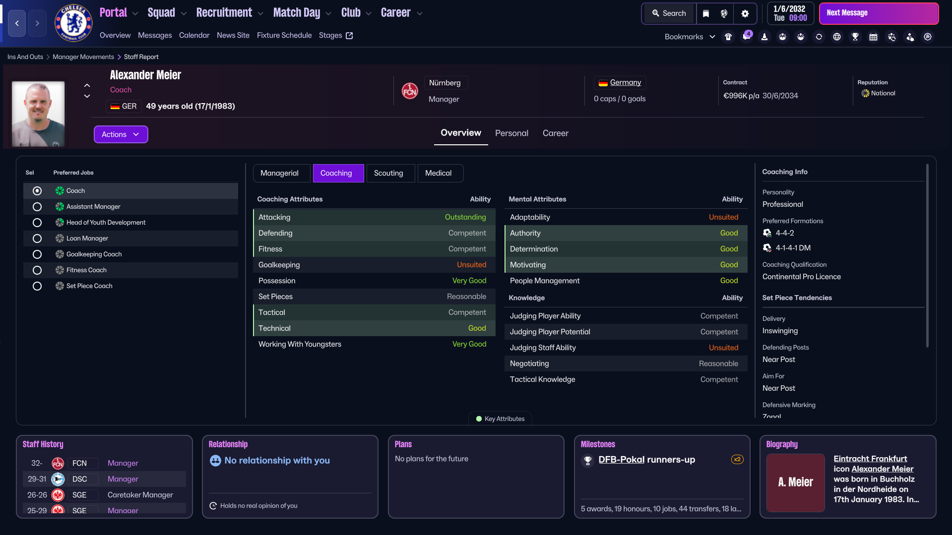This screenshot has width=952, height=535.
Task: Click the Coaching Info panel scrollbar
Action: [x=927, y=255]
